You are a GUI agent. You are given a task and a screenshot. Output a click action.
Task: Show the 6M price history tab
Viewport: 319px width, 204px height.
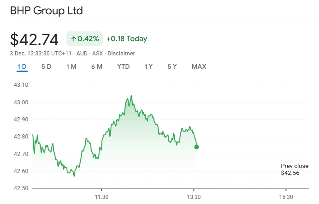[x=96, y=66]
